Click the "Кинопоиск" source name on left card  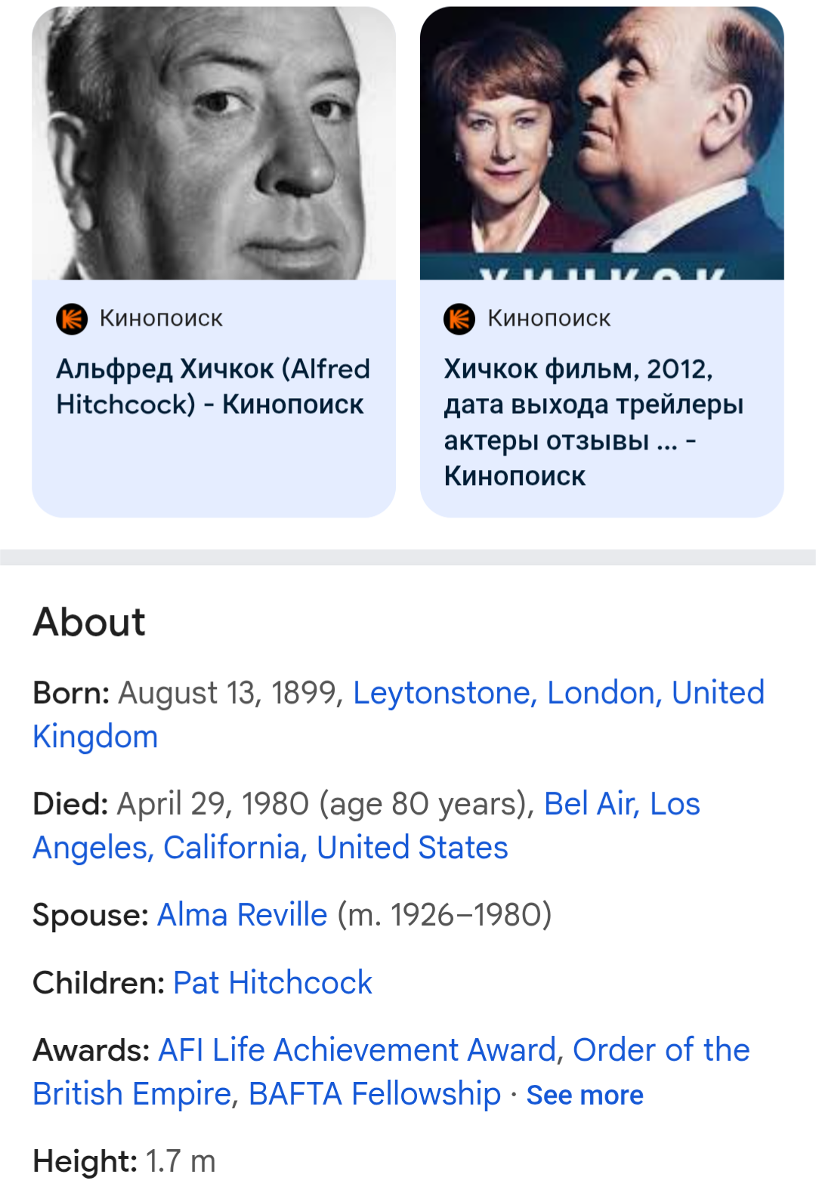(x=161, y=319)
